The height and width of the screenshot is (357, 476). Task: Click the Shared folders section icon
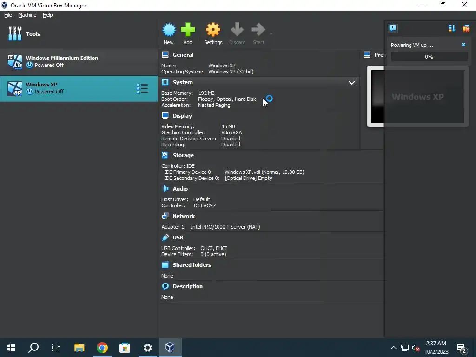pos(165,264)
